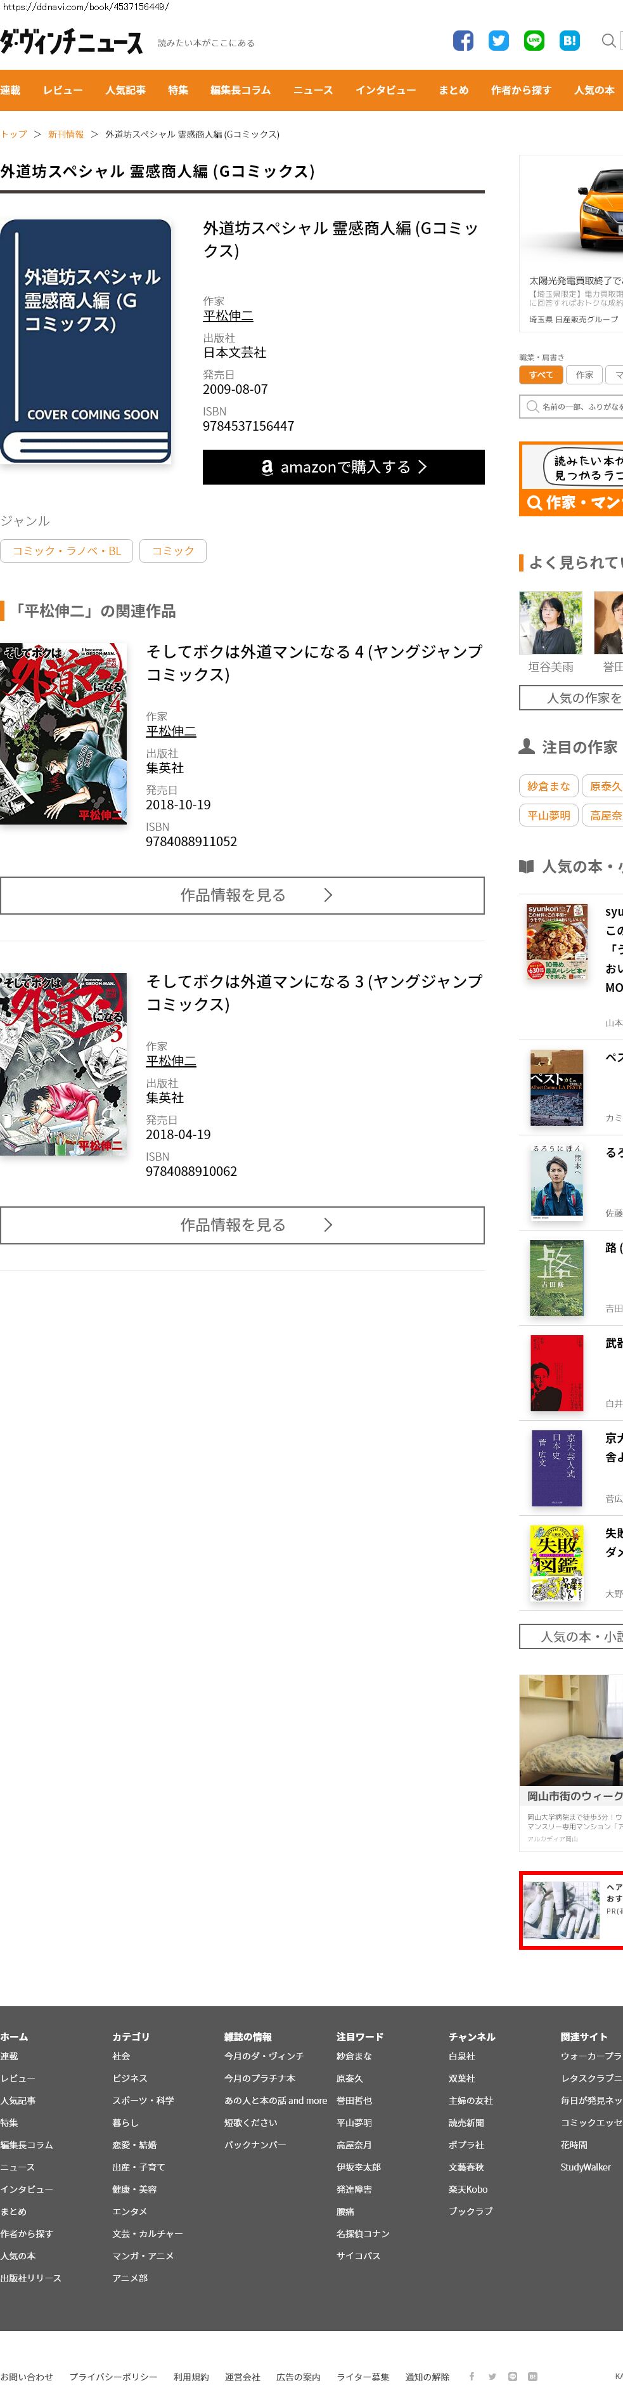Click the green LINE icon
The width and height of the screenshot is (623, 2402).
click(534, 40)
